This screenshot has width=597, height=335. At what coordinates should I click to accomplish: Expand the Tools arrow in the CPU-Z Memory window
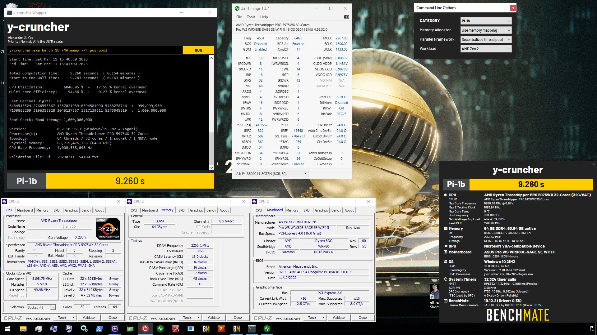(199, 318)
